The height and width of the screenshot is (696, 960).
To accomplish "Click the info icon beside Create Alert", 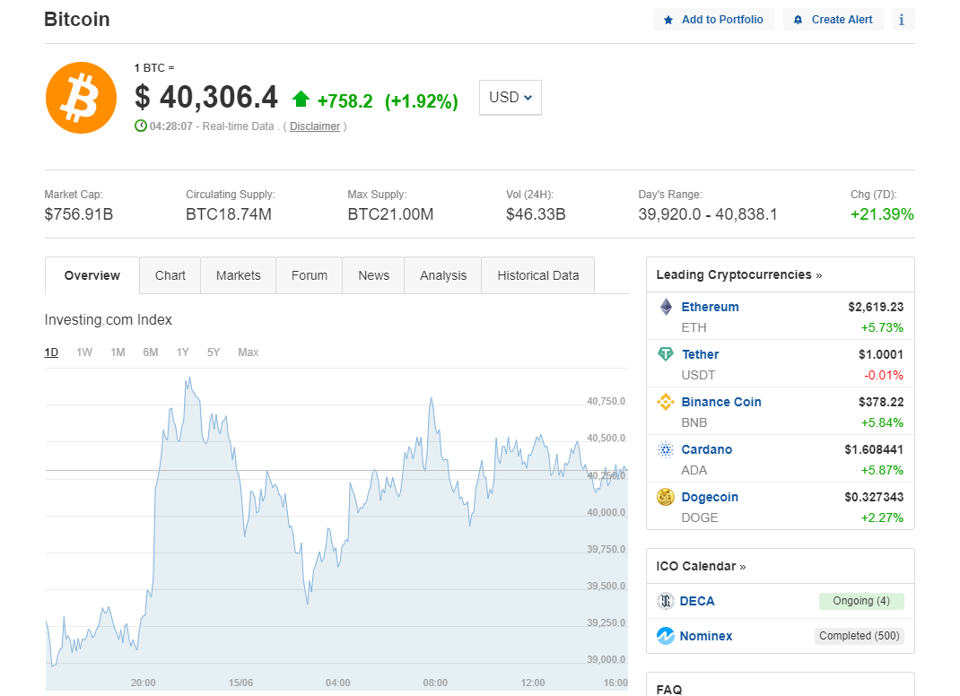I will click(x=901, y=20).
